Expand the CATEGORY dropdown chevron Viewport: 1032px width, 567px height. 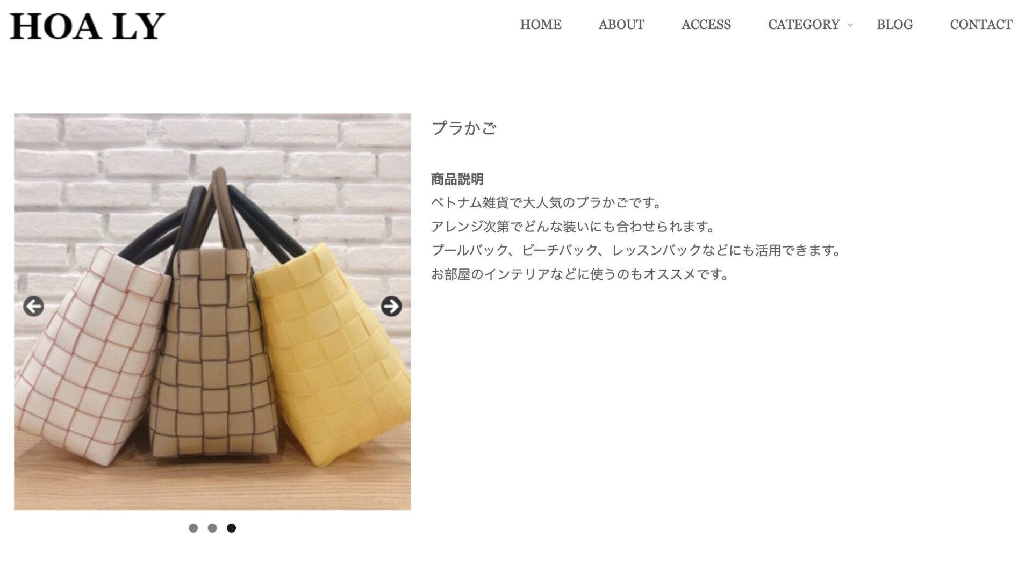pos(850,25)
